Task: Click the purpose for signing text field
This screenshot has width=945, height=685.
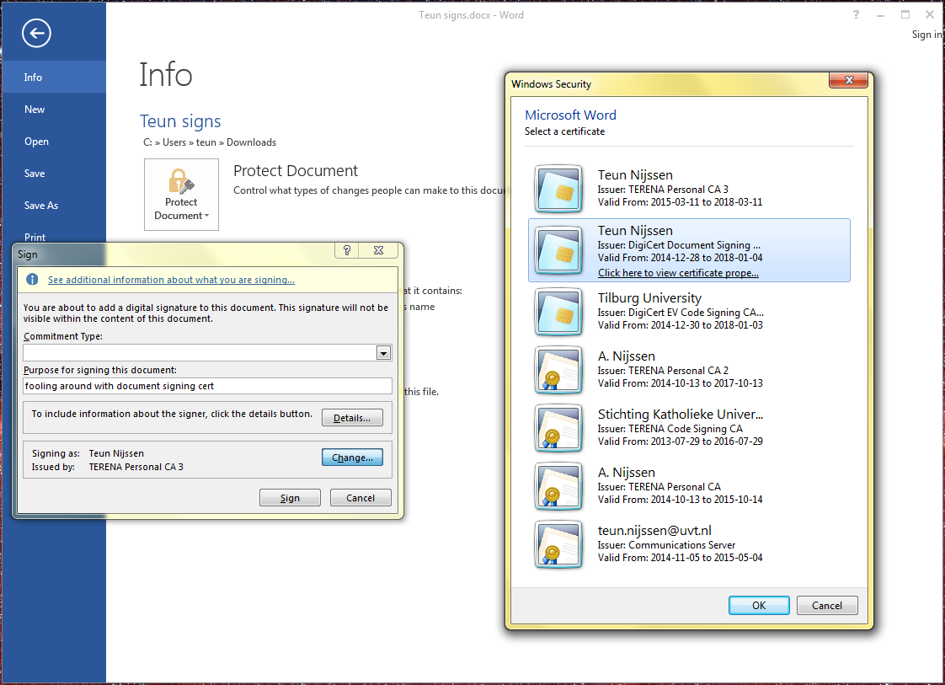Action: pyautogui.click(x=207, y=386)
